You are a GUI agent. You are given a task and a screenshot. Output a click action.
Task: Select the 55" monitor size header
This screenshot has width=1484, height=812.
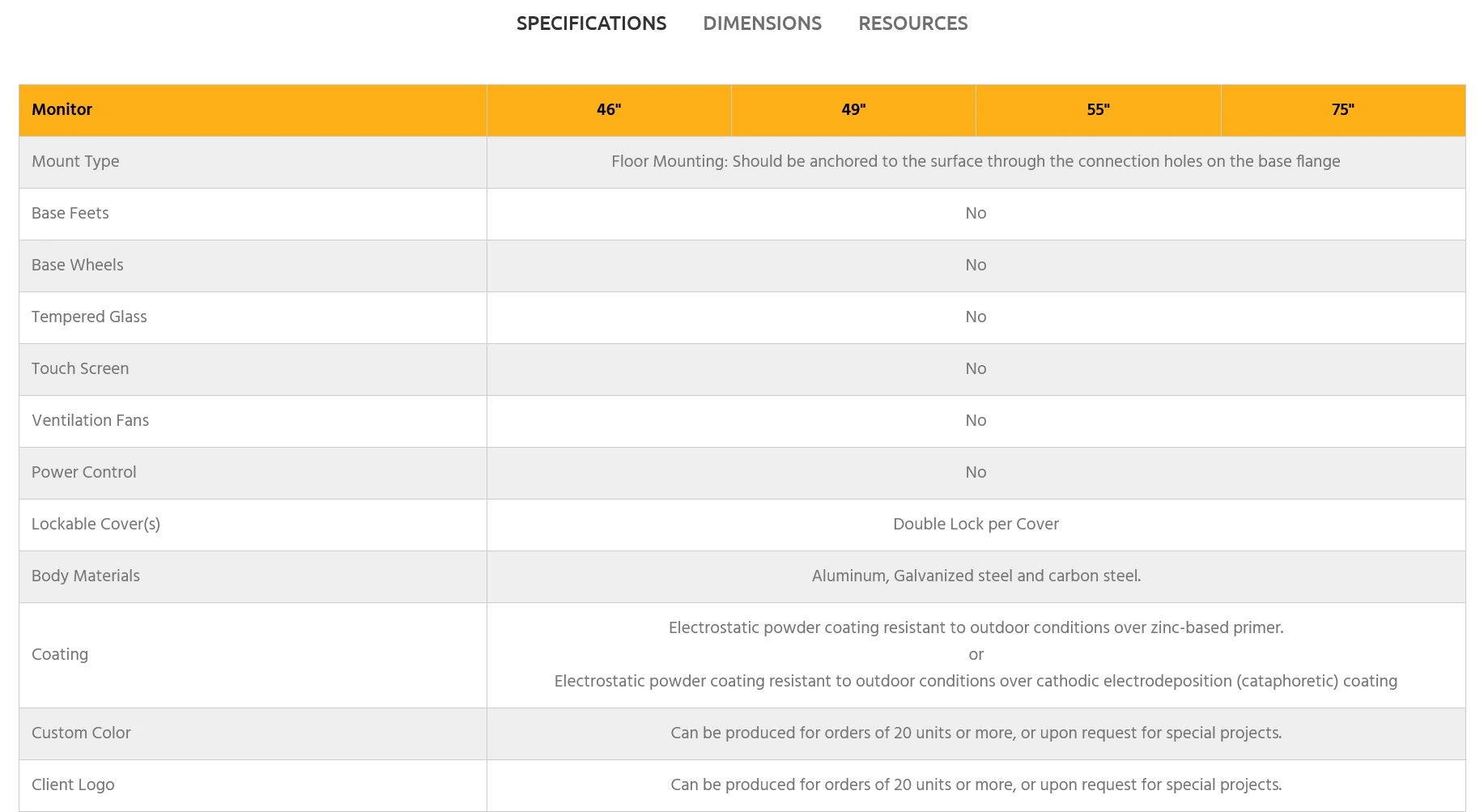[x=1098, y=109]
